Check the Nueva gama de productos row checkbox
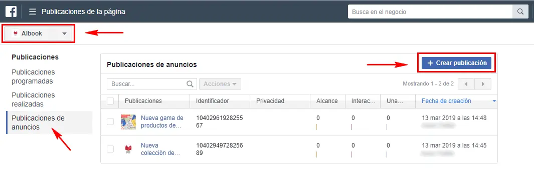Viewport: 534px width, 185px height. tap(110, 121)
